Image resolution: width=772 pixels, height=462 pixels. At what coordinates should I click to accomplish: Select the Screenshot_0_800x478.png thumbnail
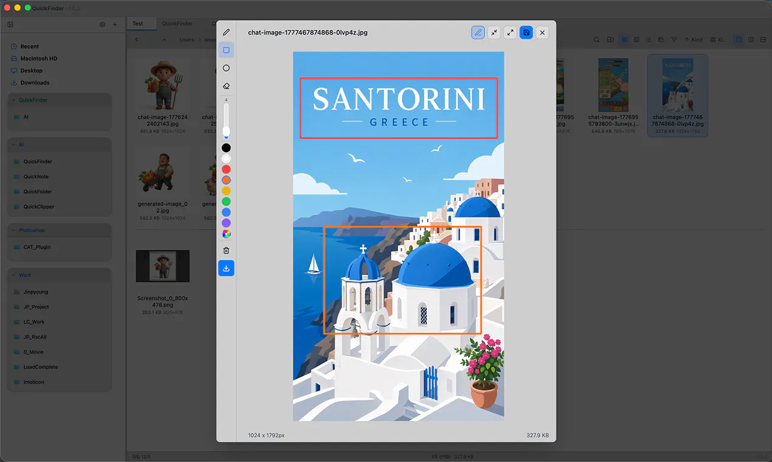click(163, 266)
